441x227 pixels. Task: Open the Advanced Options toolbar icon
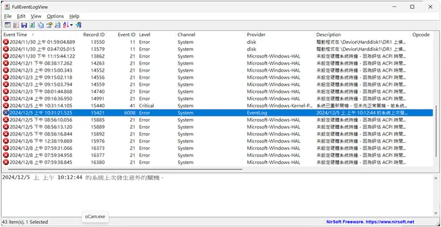coord(8,25)
